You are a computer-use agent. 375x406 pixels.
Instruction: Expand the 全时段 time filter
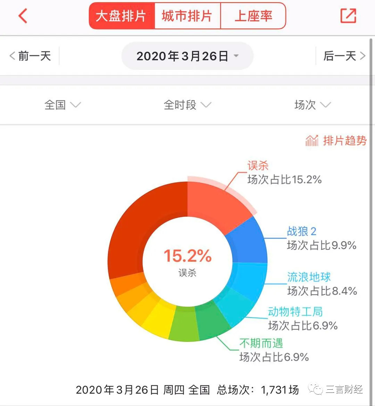coord(187,105)
